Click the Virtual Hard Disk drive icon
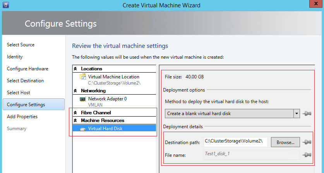The image size is (324, 173). click(x=83, y=129)
